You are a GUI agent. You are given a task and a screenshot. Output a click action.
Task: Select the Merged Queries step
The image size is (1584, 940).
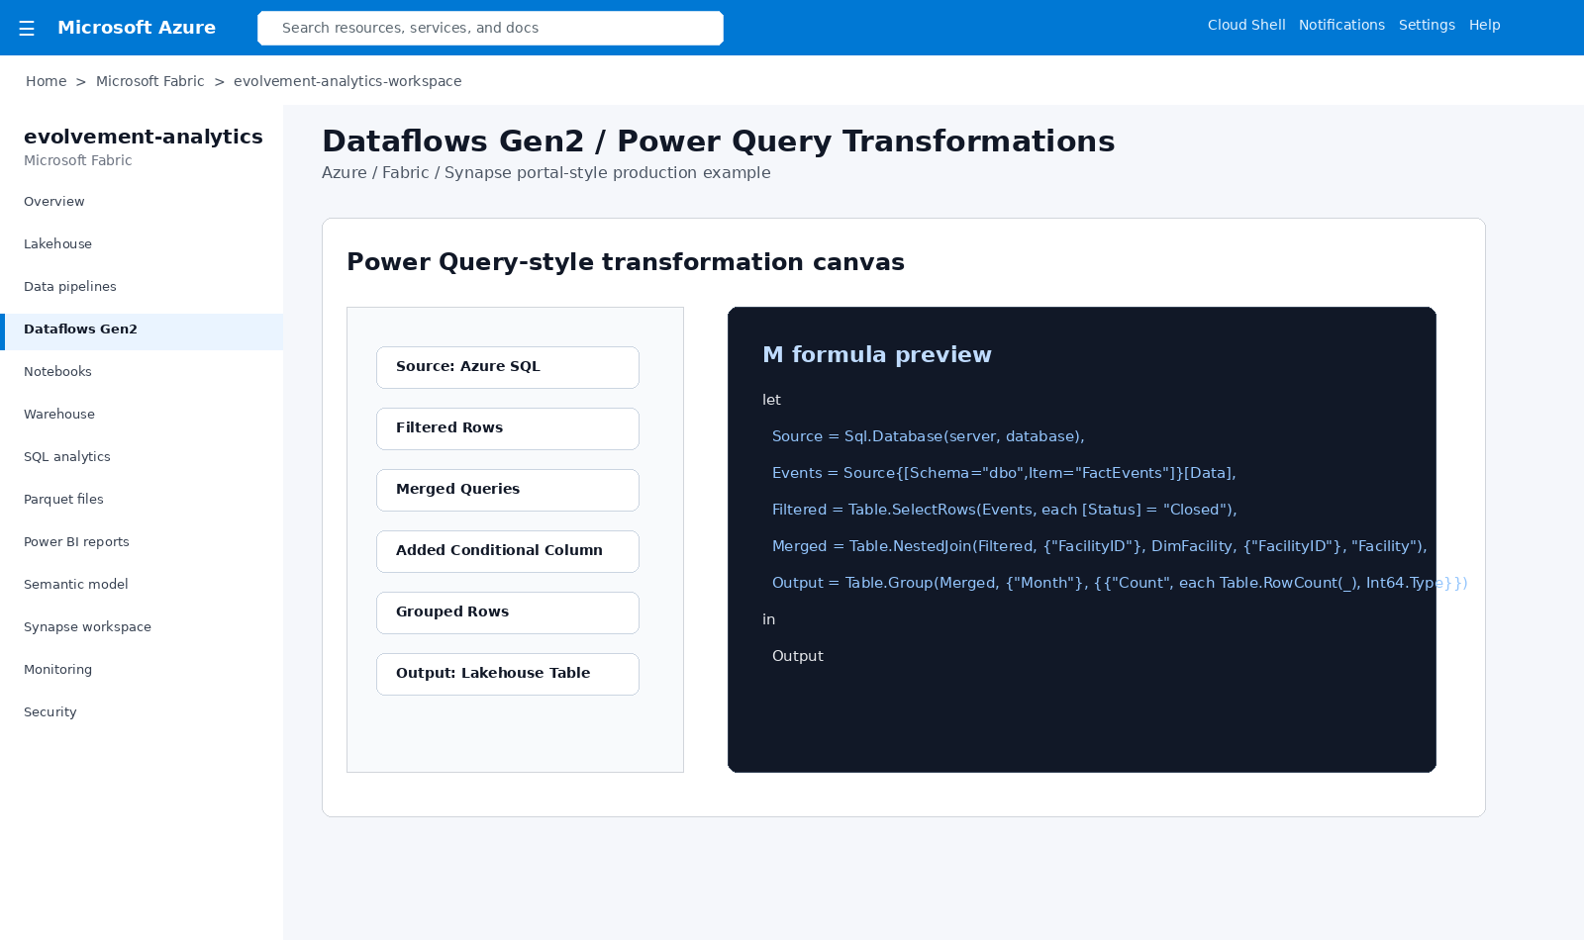tap(508, 490)
